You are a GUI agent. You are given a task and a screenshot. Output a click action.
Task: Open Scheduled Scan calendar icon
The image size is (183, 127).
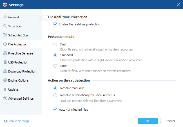5,35
